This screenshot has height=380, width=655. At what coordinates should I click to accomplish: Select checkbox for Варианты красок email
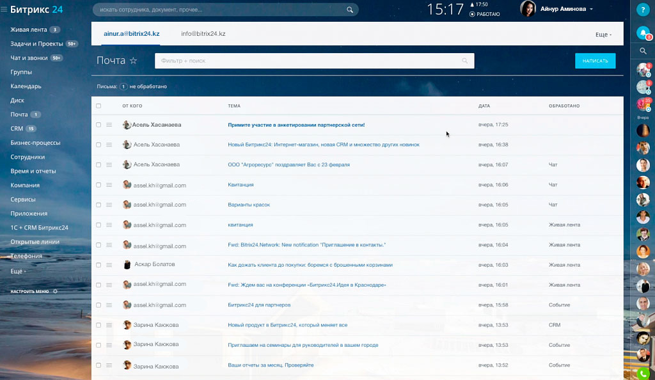(99, 205)
